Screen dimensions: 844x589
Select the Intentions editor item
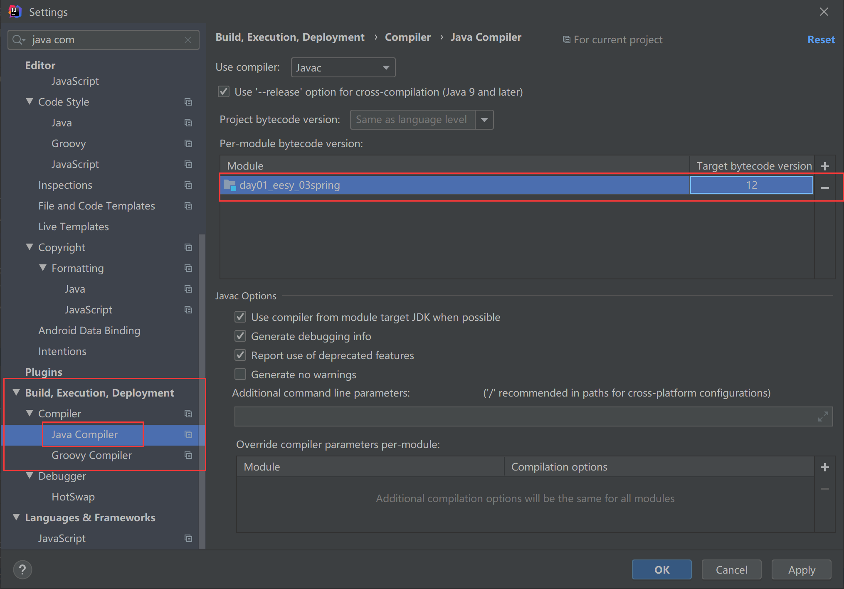[62, 351]
